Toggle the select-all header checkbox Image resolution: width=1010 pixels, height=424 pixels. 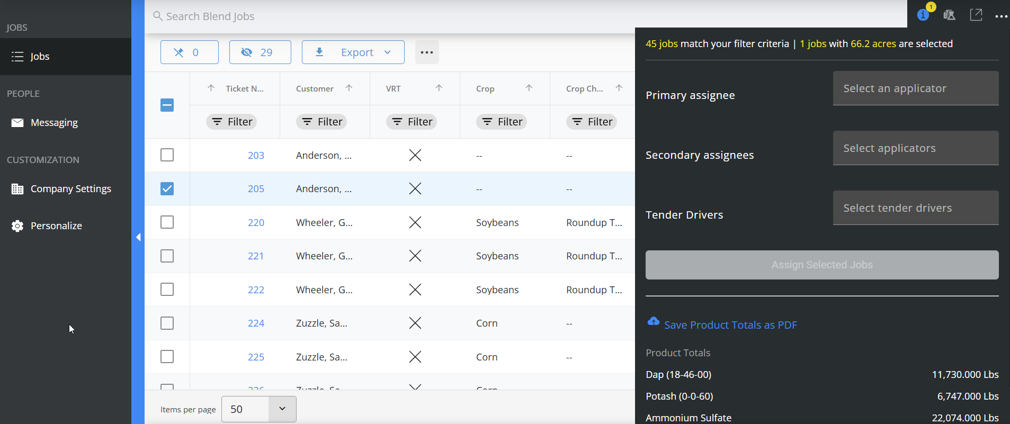[167, 105]
